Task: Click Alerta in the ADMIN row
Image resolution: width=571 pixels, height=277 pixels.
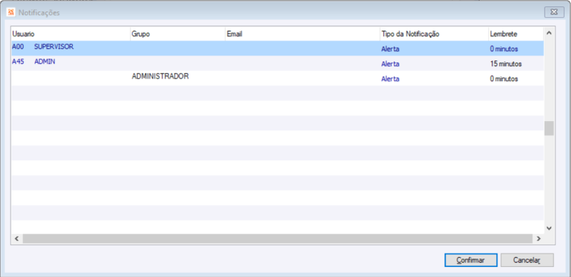Action: click(x=390, y=64)
